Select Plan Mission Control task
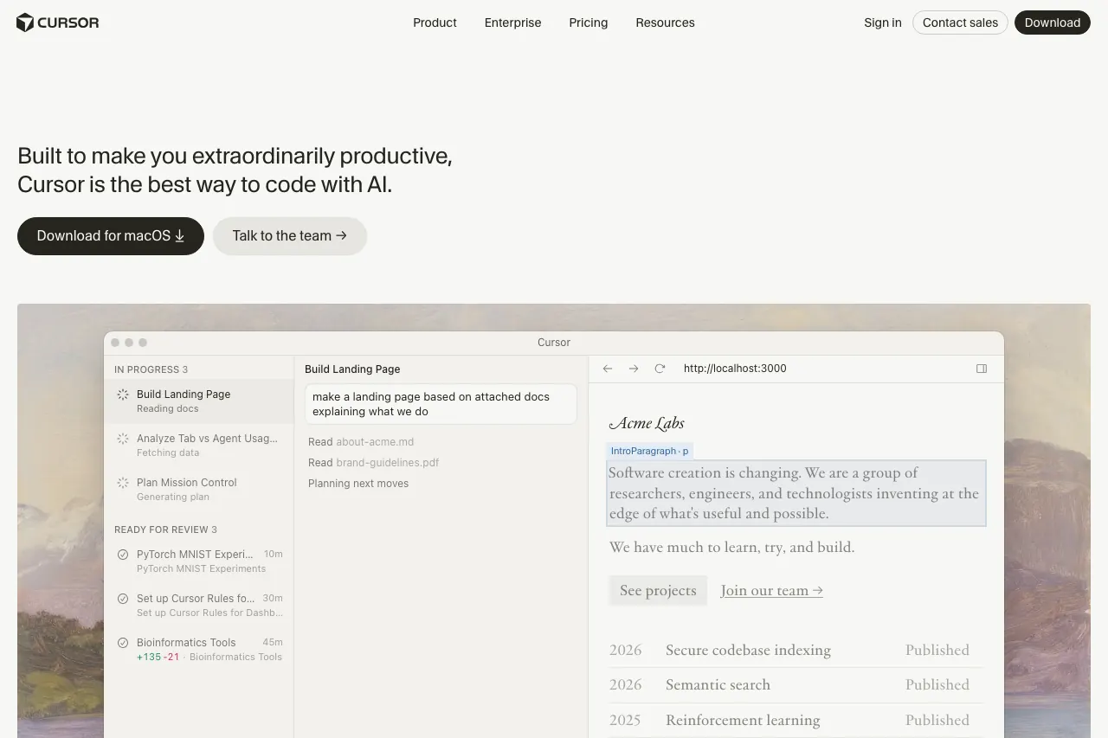The image size is (1108, 738). [x=199, y=489]
